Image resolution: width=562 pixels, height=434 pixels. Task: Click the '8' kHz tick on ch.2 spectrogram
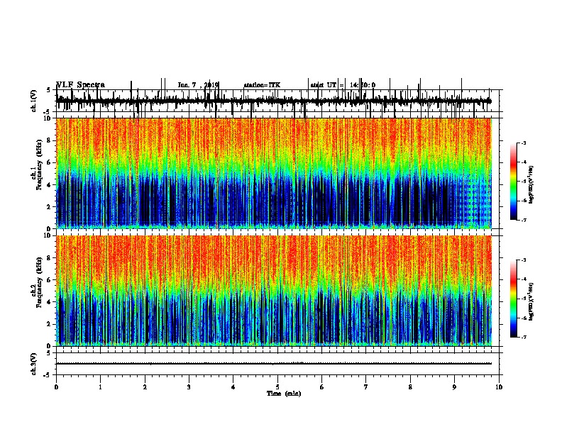50,258
